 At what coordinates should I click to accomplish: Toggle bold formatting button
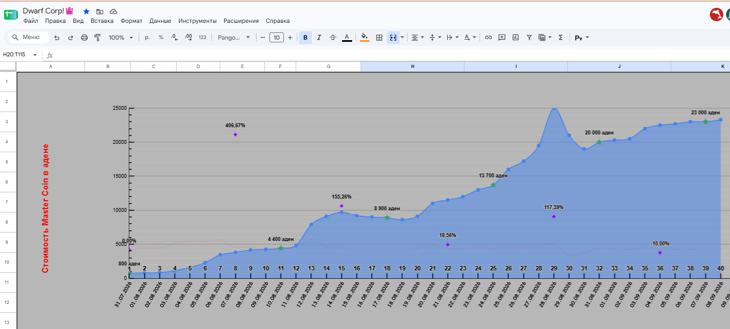305,37
